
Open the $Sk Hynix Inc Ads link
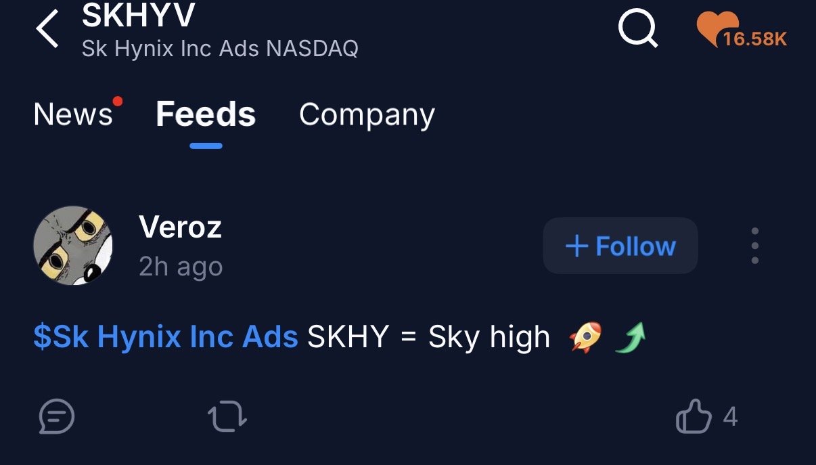pos(166,337)
